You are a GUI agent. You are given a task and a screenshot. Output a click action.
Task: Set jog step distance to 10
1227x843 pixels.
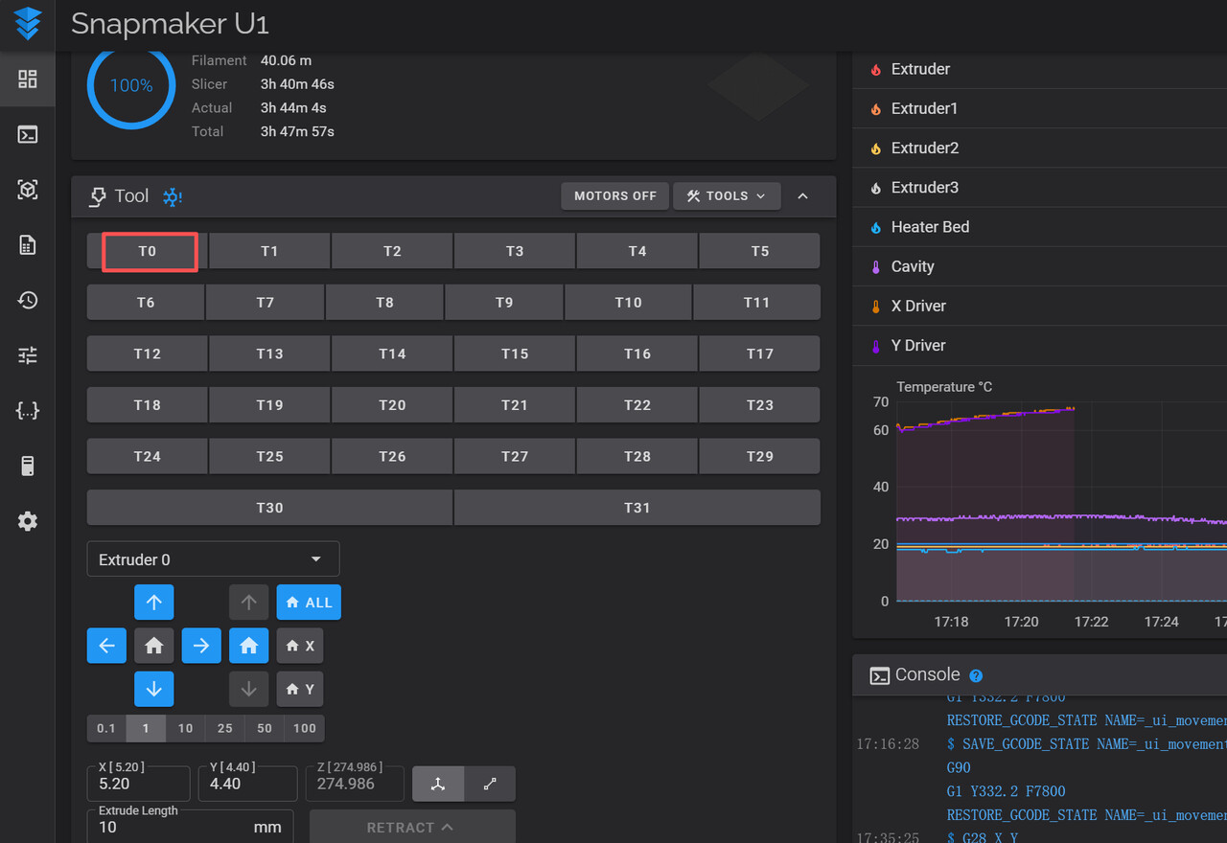[x=185, y=728]
